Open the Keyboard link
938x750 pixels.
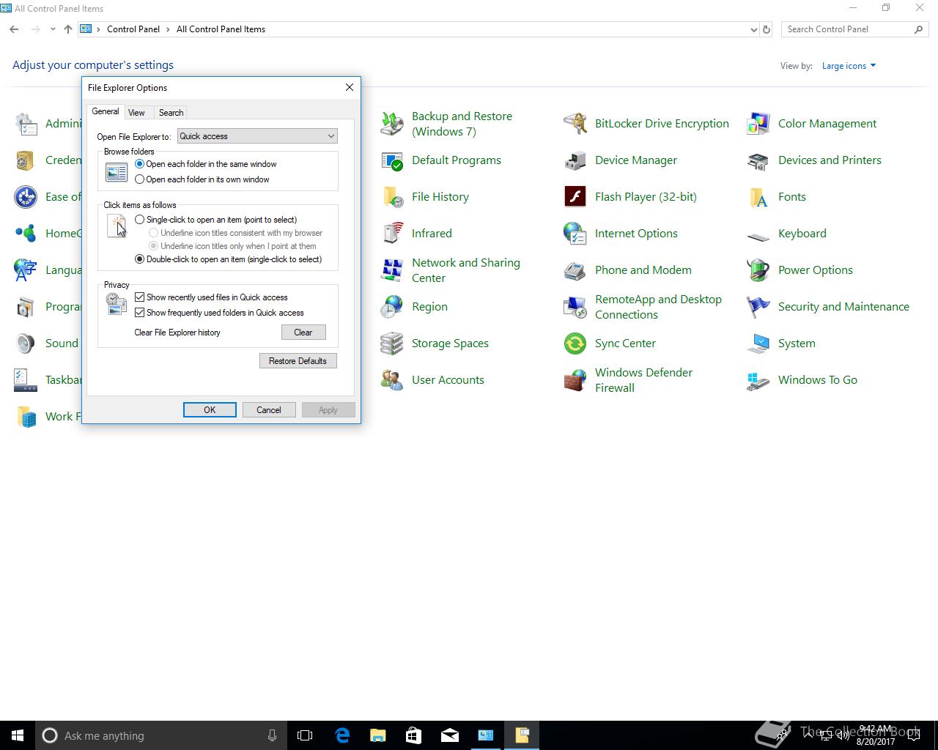coord(802,234)
